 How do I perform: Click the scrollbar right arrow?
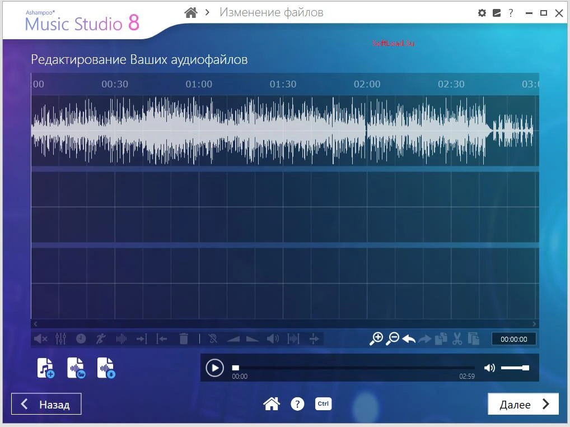point(534,324)
